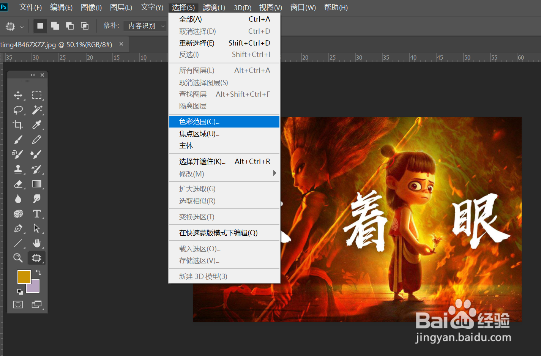This screenshot has width=541, height=356.
Task: Open the 编辑(E) menu
Action: click(x=61, y=8)
